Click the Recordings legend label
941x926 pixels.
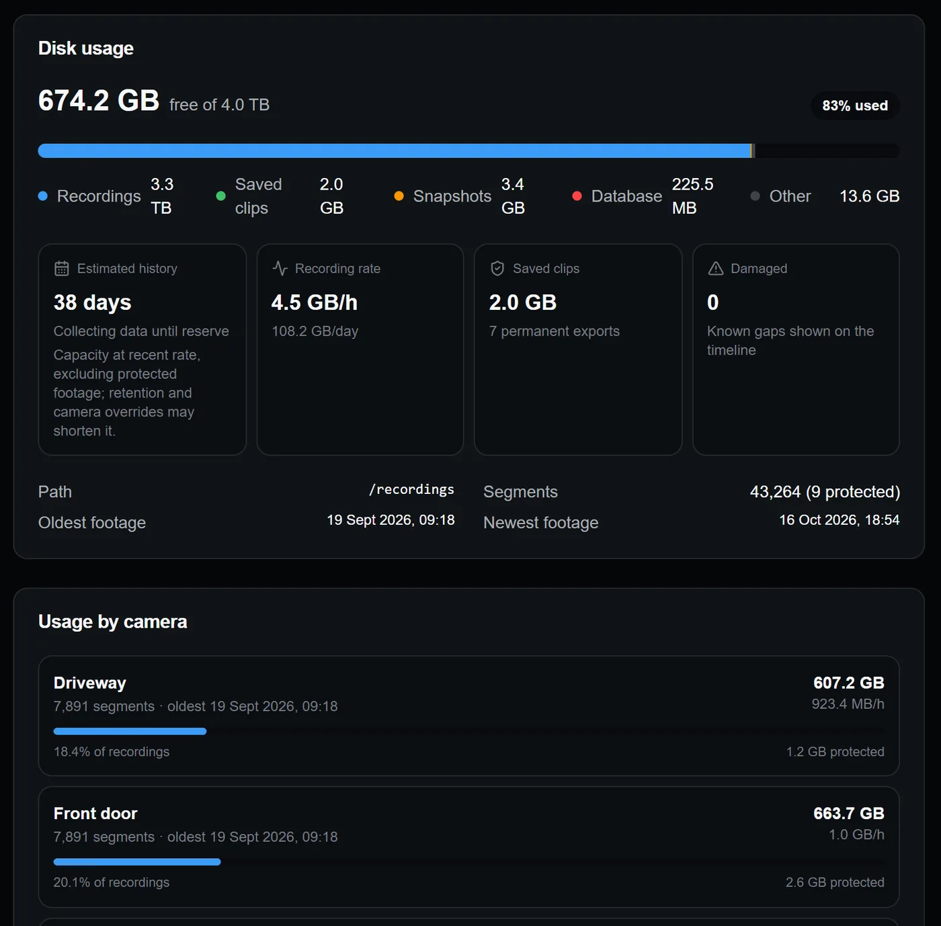[x=99, y=196]
